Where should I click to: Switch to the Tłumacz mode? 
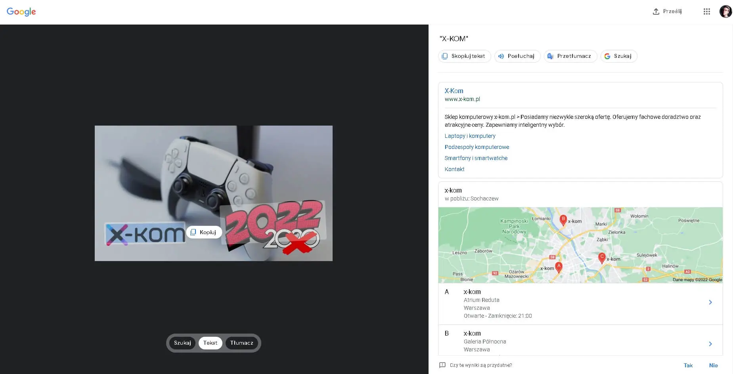coord(241,343)
